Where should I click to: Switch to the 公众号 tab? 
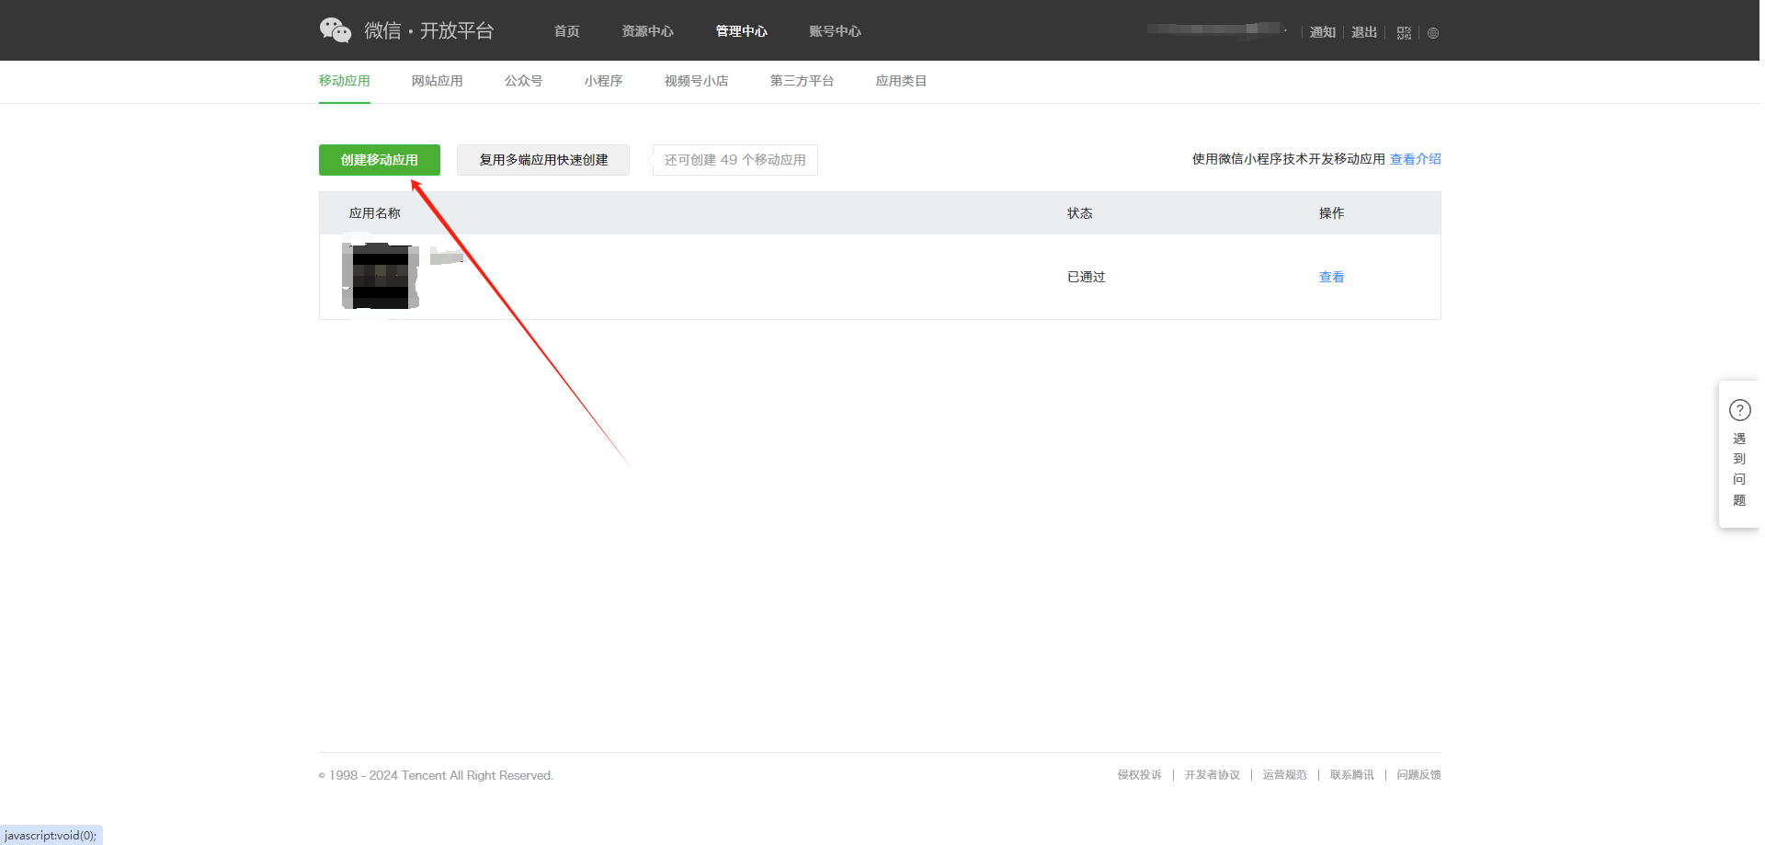(x=523, y=81)
